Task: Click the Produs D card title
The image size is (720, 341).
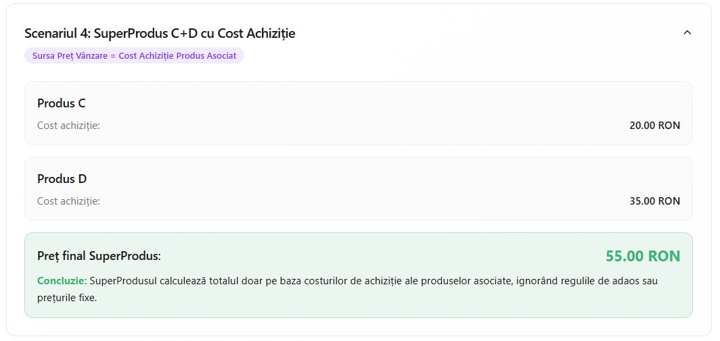Action: tap(62, 179)
